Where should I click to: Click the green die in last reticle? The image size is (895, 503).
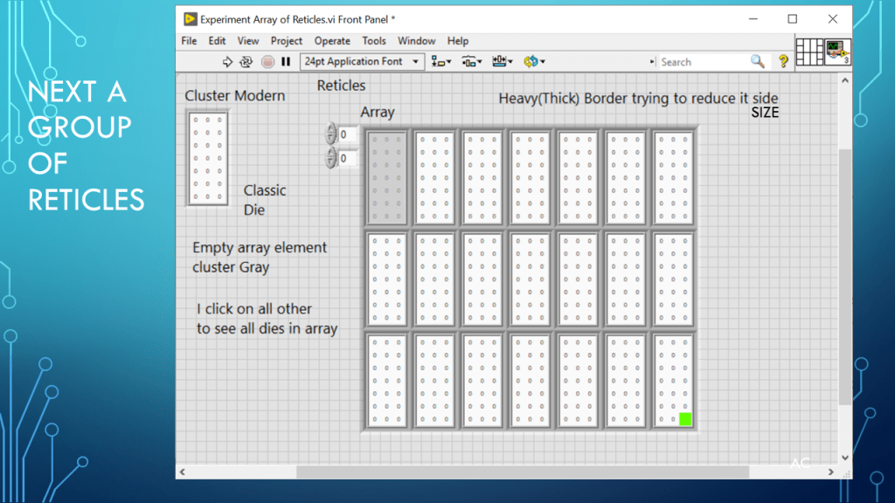(x=685, y=419)
